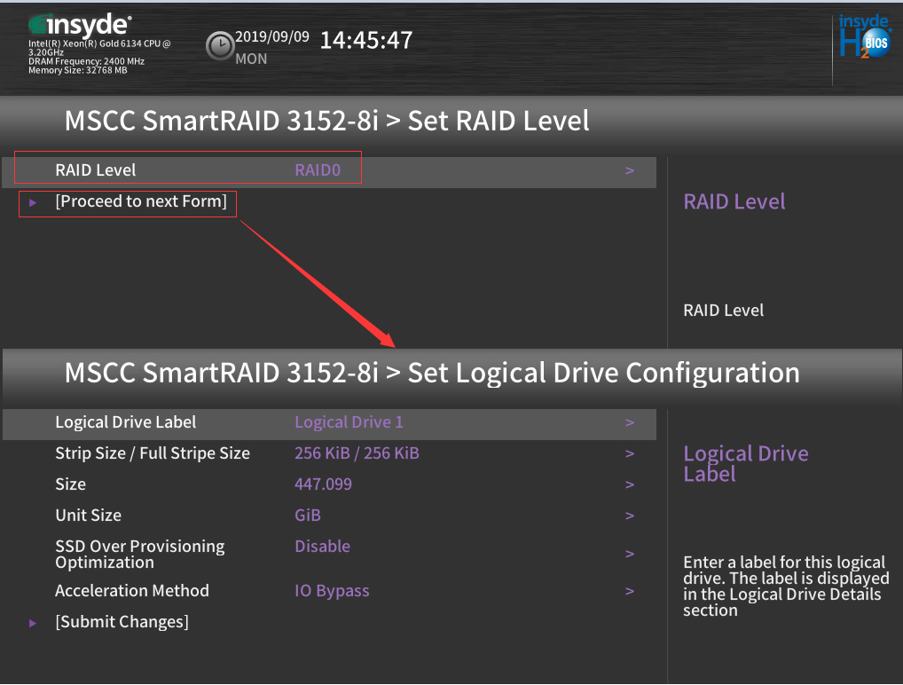The height and width of the screenshot is (685, 903).
Task: Open the RAID Level option row
Action: pos(329,171)
